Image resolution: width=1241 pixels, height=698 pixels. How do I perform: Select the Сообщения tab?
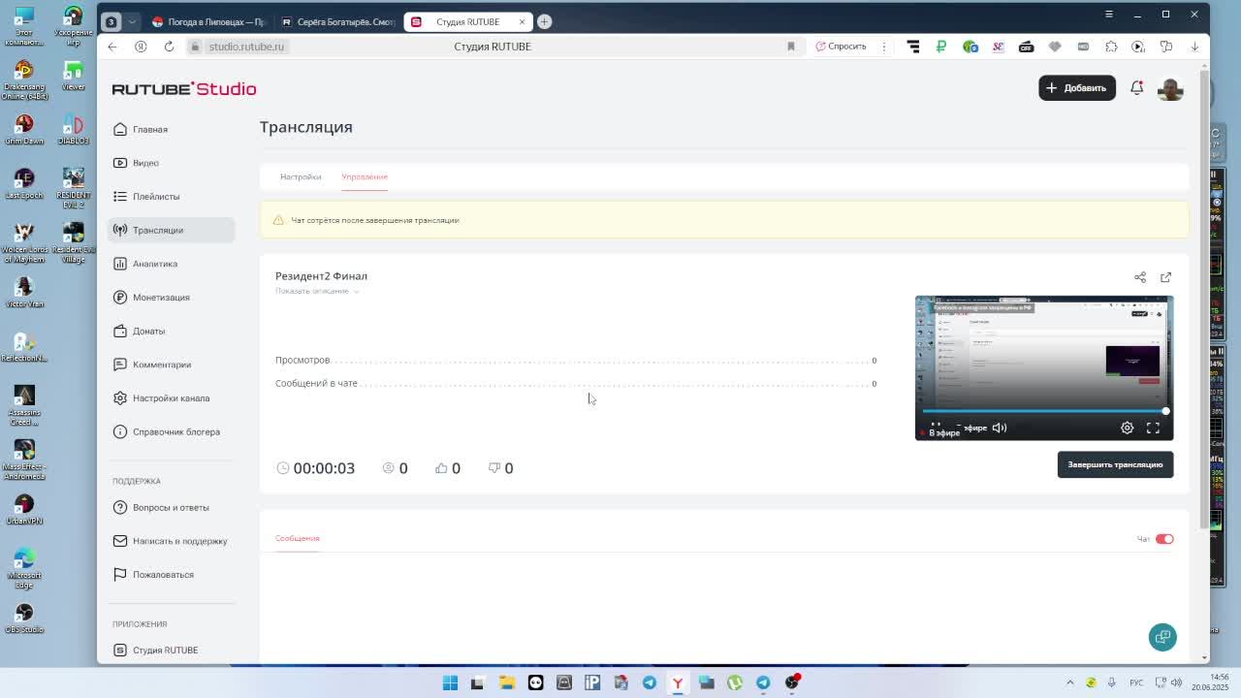[x=297, y=538]
